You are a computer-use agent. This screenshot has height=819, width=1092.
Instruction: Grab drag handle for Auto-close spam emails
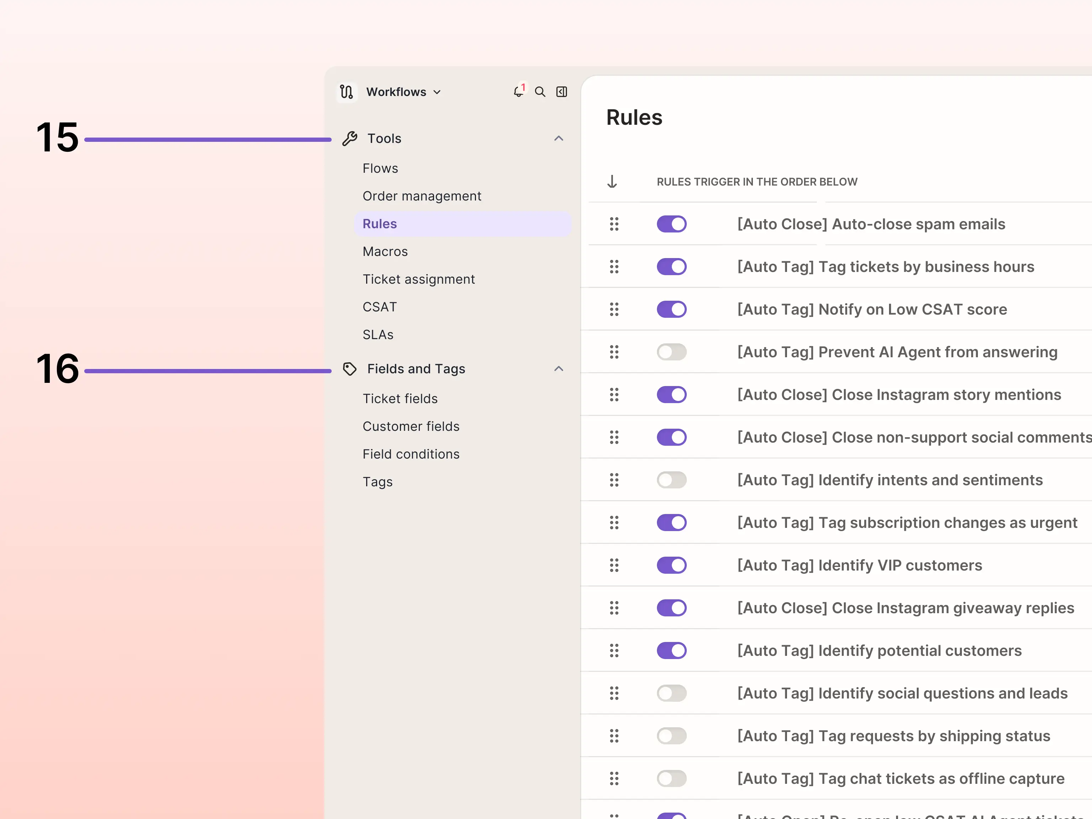614,224
